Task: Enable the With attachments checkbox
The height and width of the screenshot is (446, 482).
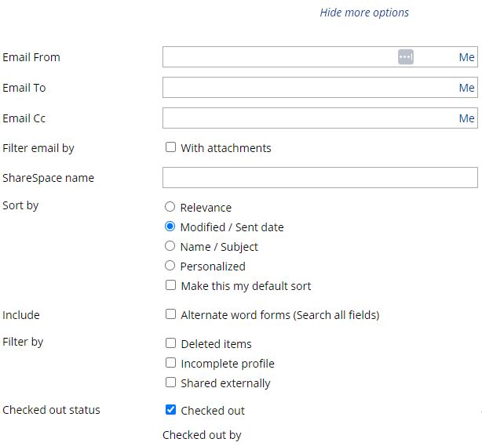Action: [170, 147]
